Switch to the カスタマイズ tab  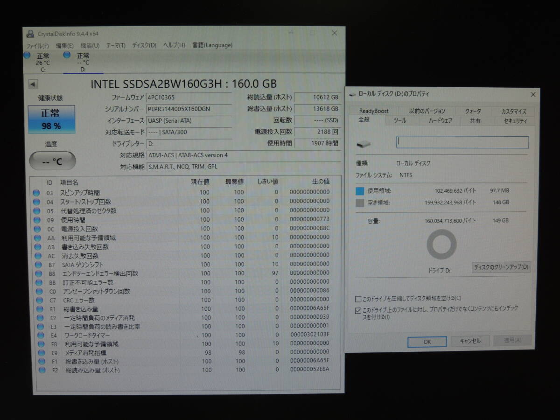(x=513, y=112)
